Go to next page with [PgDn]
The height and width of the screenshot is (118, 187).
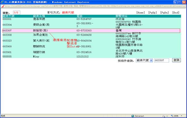(164, 13)
